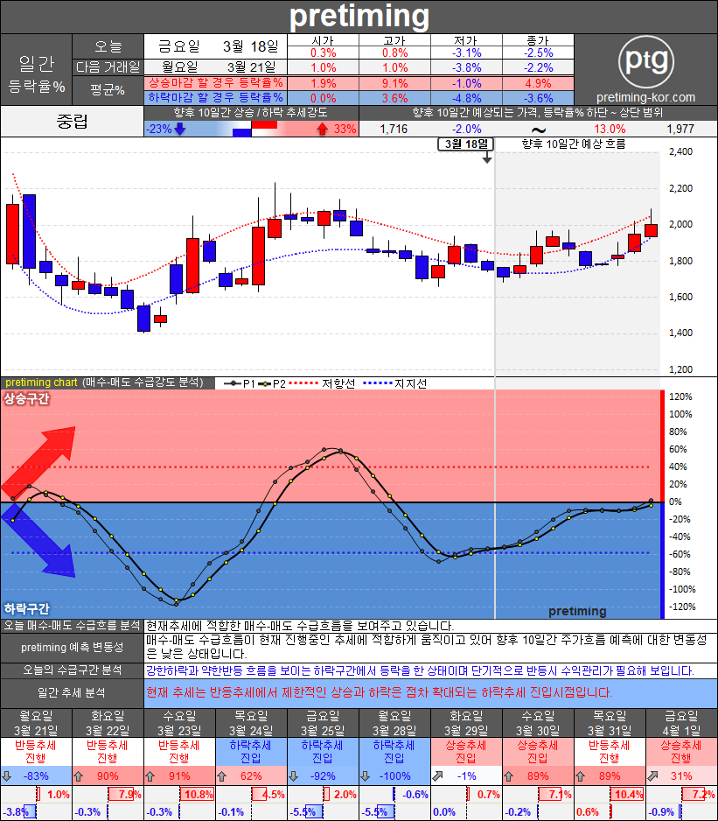The image size is (718, 821).
Task: Click the 하락구간 zone label
Action: (27, 608)
